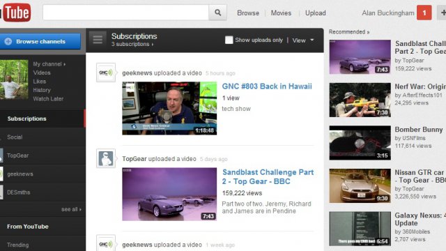Screen dimensions: 446x251
Task: Open the Browse link in header
Action: point(248,13)
